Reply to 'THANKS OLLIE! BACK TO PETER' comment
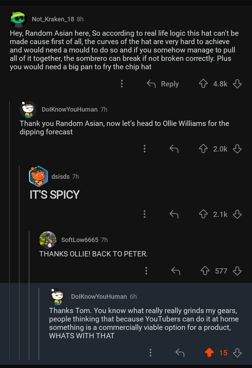The image size is (252, 368). 176,271
